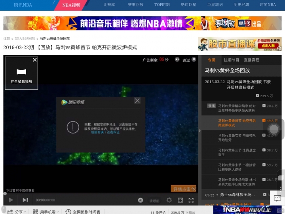Viewport: 285px width, 214px height.
Task: Open the 比赛库 menu item
Action: point(109,5)
